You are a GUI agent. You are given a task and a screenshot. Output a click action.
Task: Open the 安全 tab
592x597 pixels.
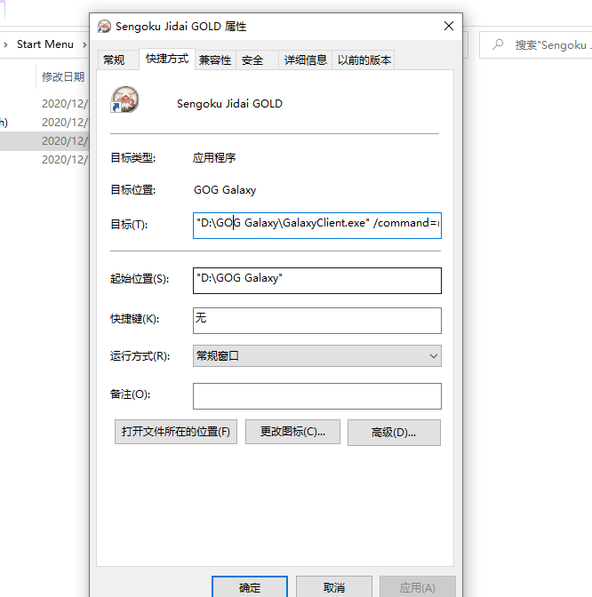(x=257, y=60)
